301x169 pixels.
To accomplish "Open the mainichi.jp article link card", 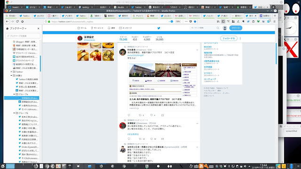I will click(163, 86).
